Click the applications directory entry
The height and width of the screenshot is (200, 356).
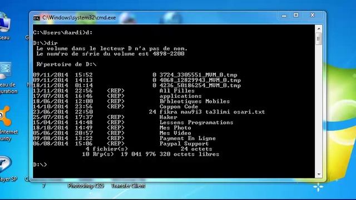pyautogui.click(x=117, y=96)
